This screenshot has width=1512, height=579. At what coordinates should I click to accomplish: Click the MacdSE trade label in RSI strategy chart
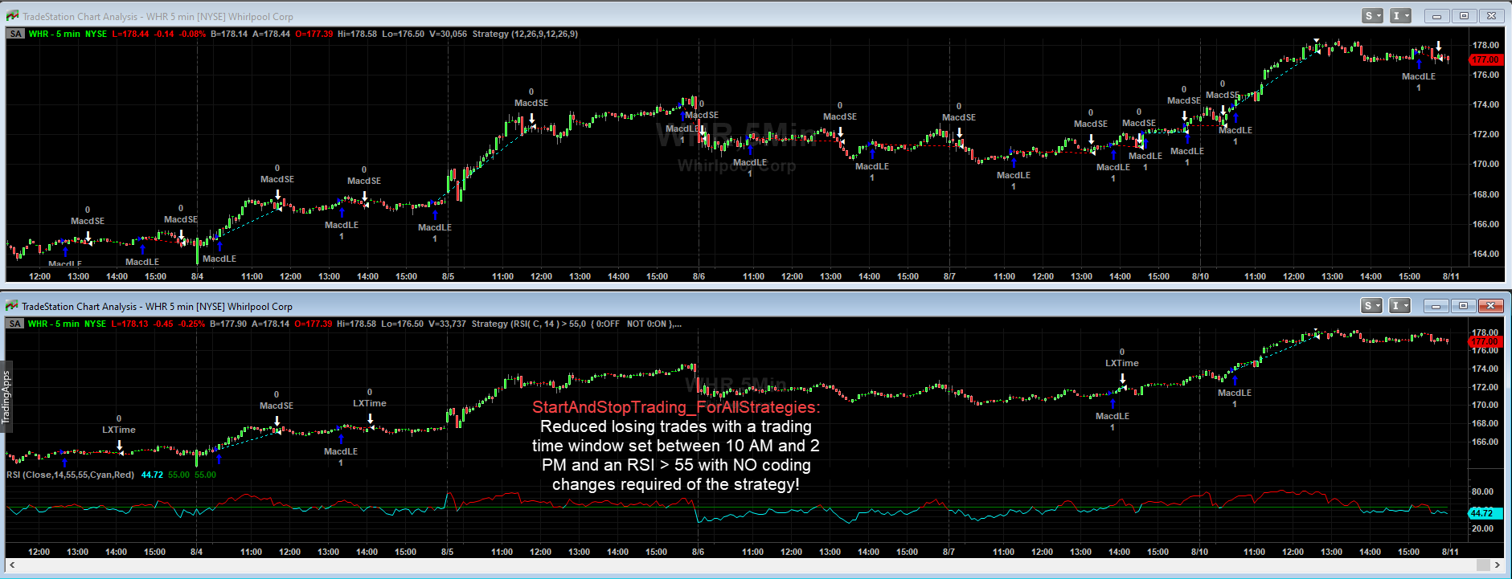[x=277, y=406]
